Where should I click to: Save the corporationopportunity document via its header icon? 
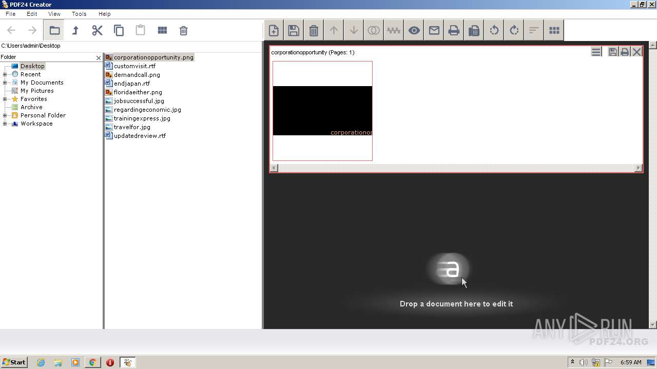coord(612,52)
